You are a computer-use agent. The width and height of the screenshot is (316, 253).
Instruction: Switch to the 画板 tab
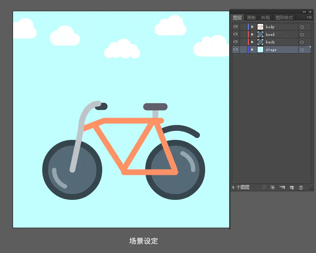[x=251, y=18]
